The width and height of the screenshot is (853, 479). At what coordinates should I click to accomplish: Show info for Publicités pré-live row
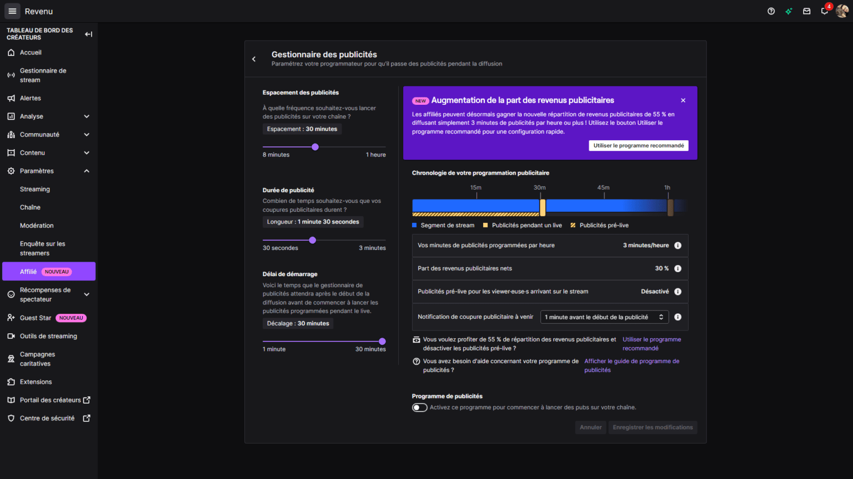click(x=678, y=292)
